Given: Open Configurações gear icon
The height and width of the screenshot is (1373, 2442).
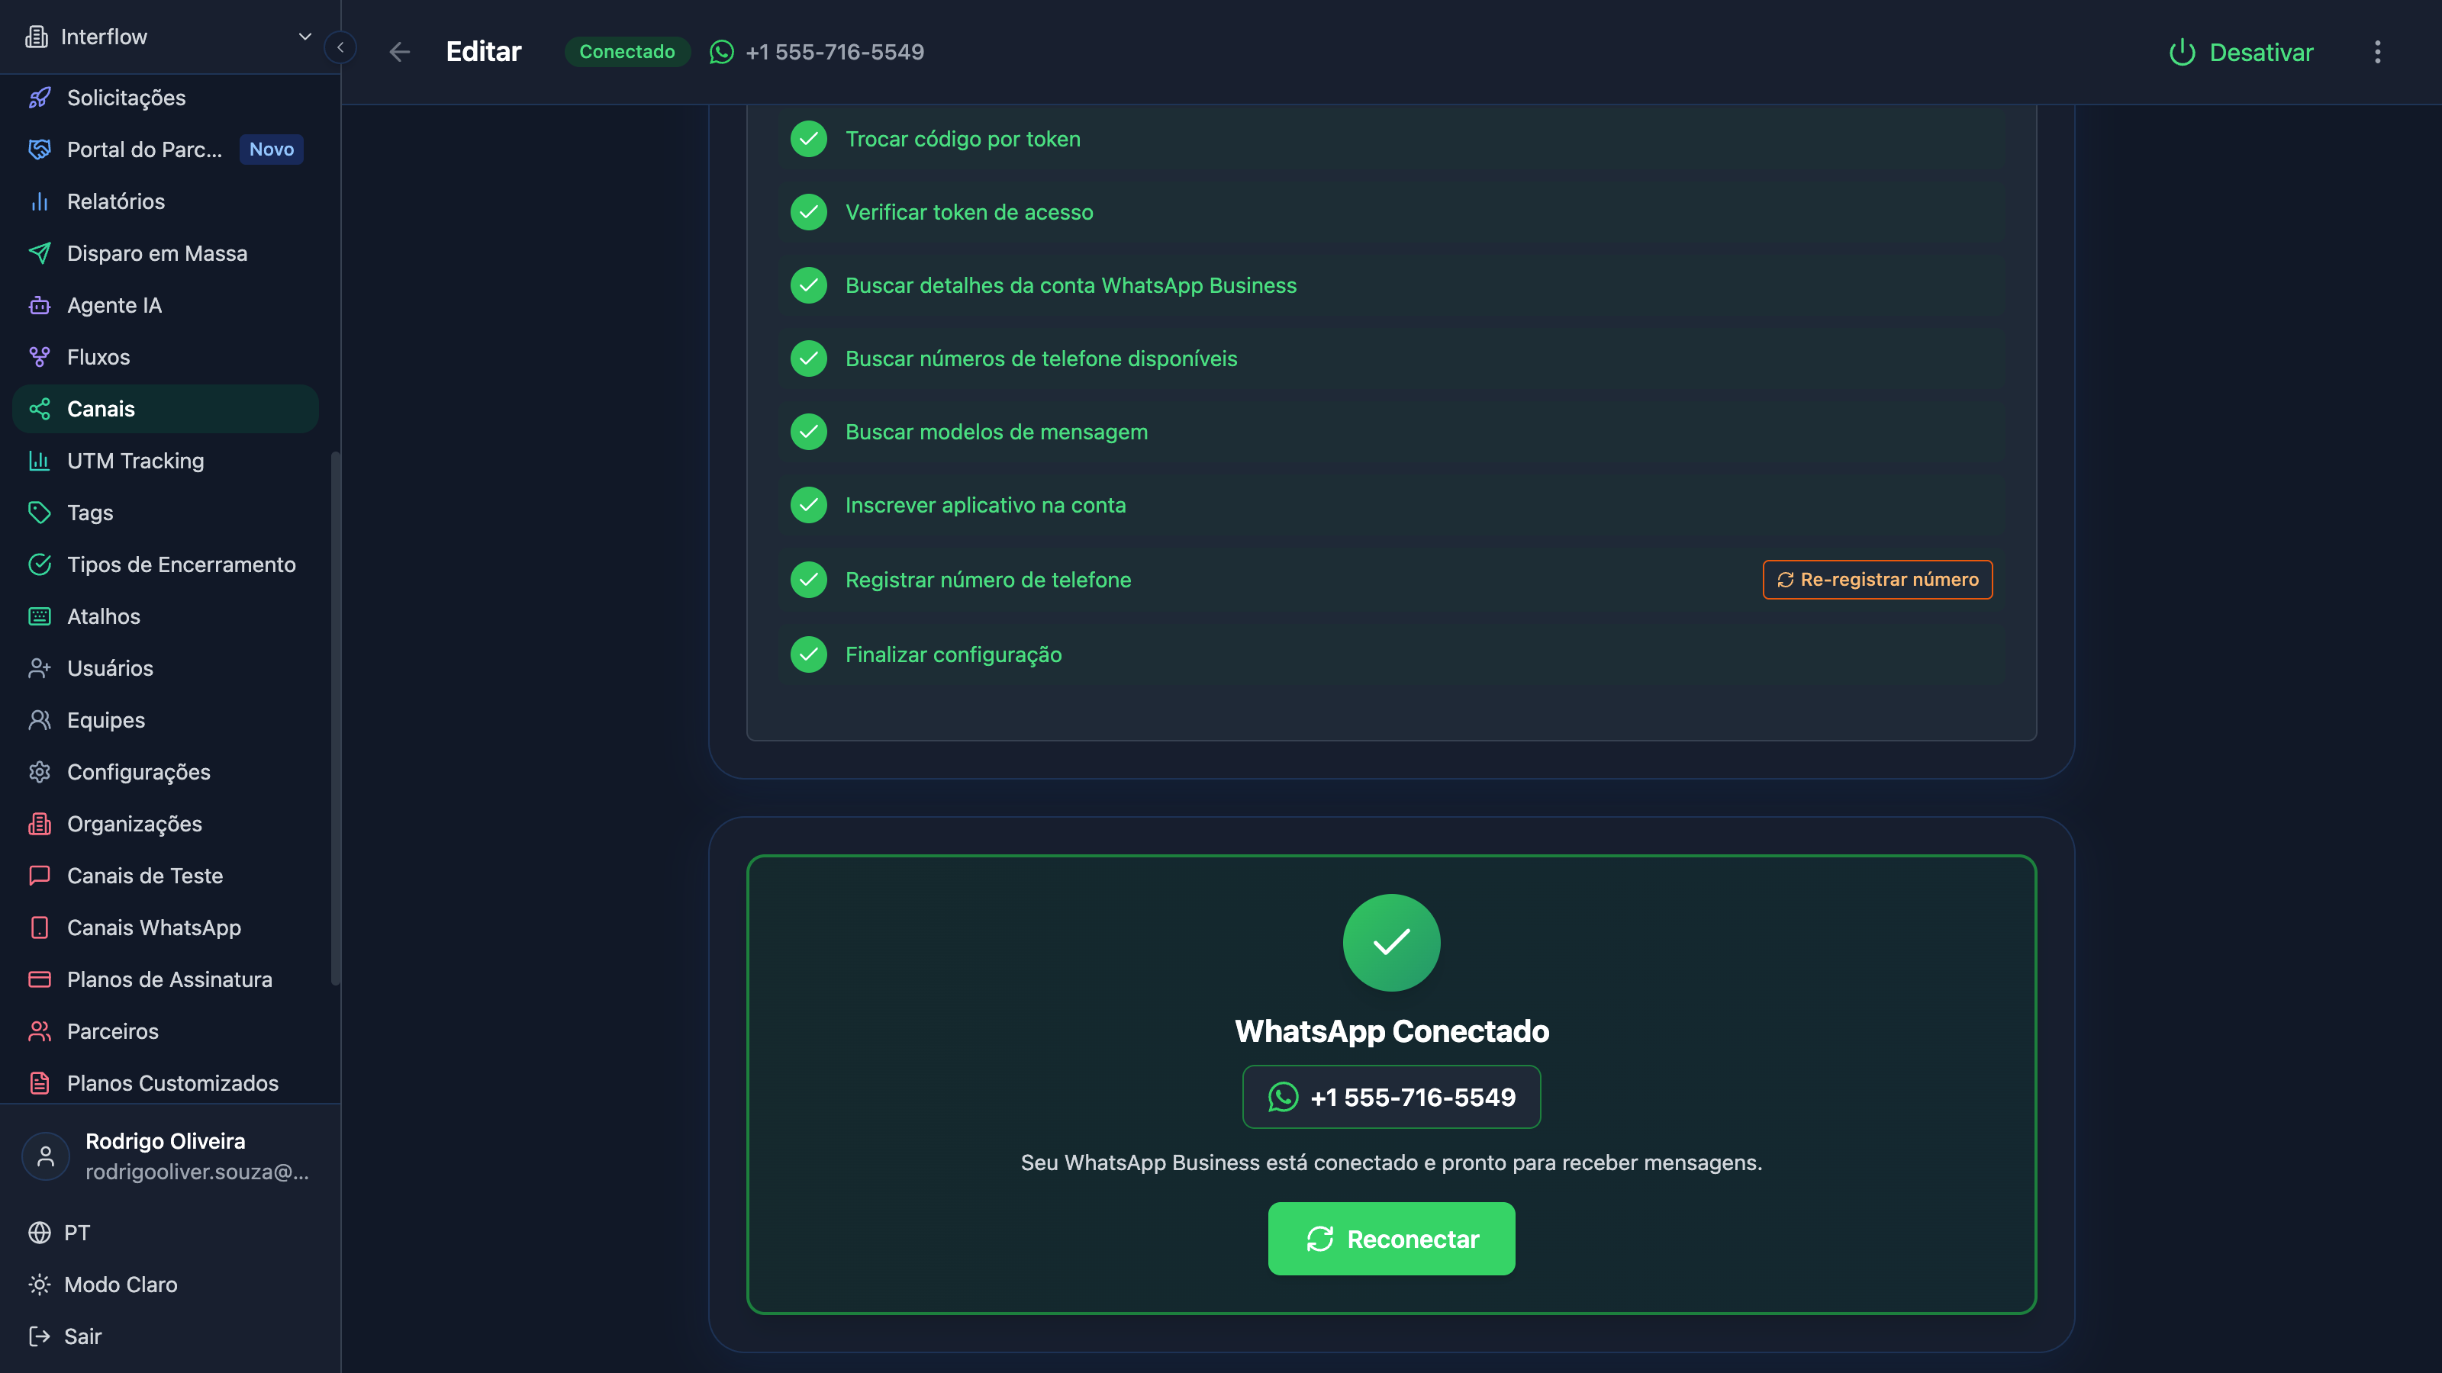Looking at the screenshot, I should [x=40, y=772].
